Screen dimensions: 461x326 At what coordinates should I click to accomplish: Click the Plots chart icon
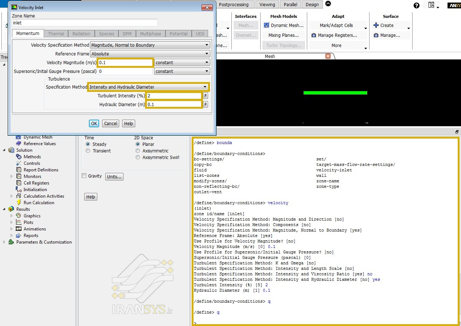tap(19, 222)
